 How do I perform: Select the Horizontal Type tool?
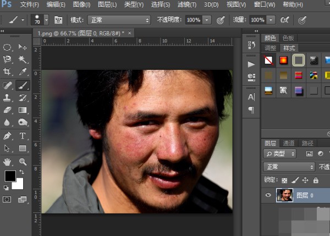[23, 136]
